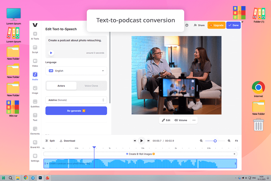
Task: Fast-forward the timeline playback
Action: [148, 141]
